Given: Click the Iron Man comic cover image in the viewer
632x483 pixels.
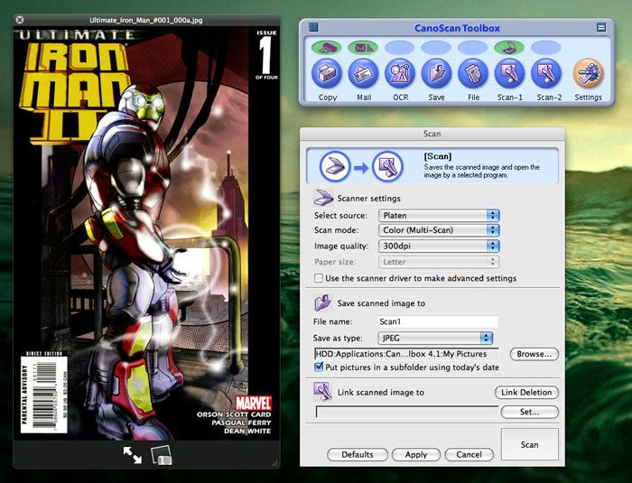Looking at the screenshot, I should tap(146, 233).
